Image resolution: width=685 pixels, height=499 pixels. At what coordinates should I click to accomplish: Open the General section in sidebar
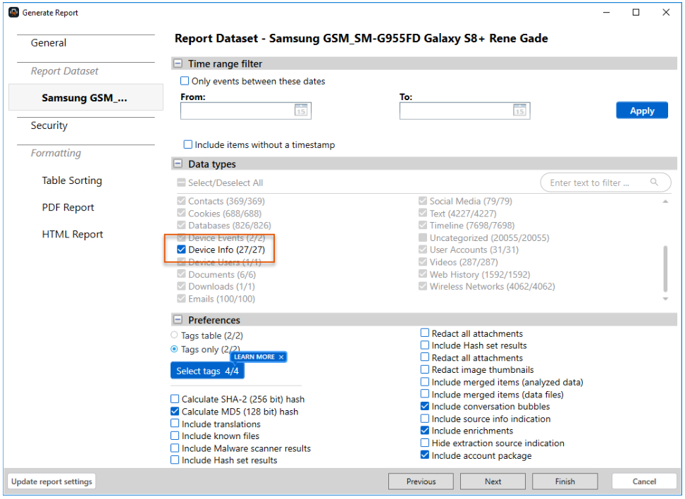tap(49, 43)
